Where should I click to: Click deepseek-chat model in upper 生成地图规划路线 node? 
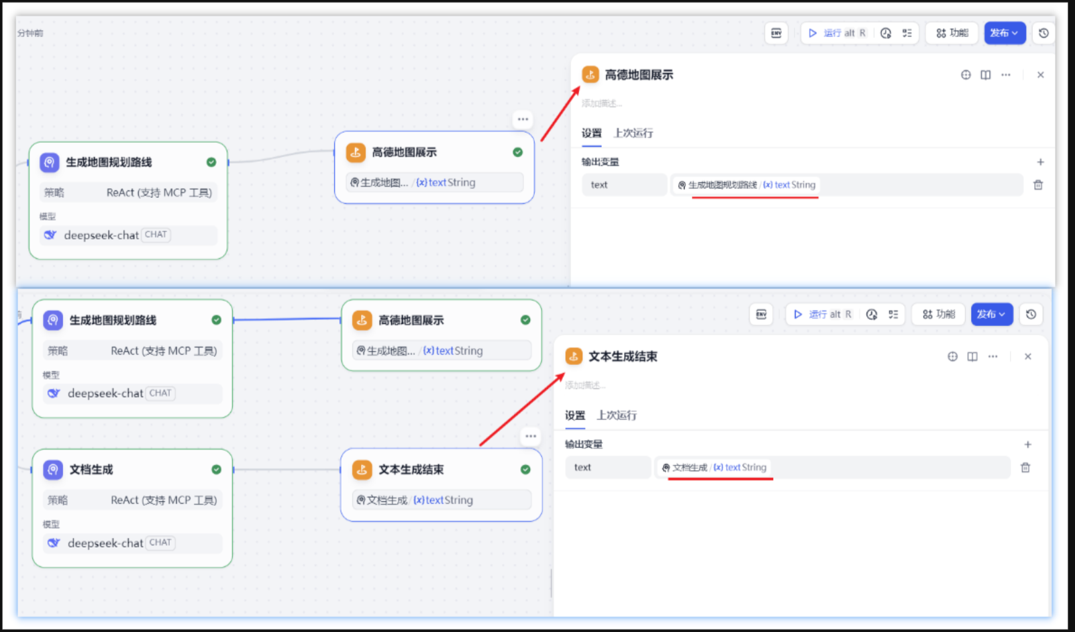coord(128,235)
